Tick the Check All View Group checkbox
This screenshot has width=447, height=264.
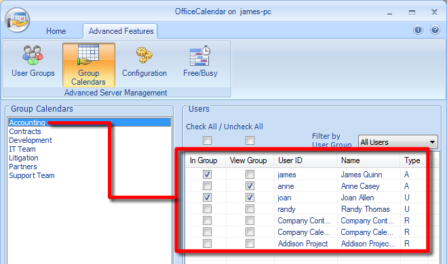[250, 140]
